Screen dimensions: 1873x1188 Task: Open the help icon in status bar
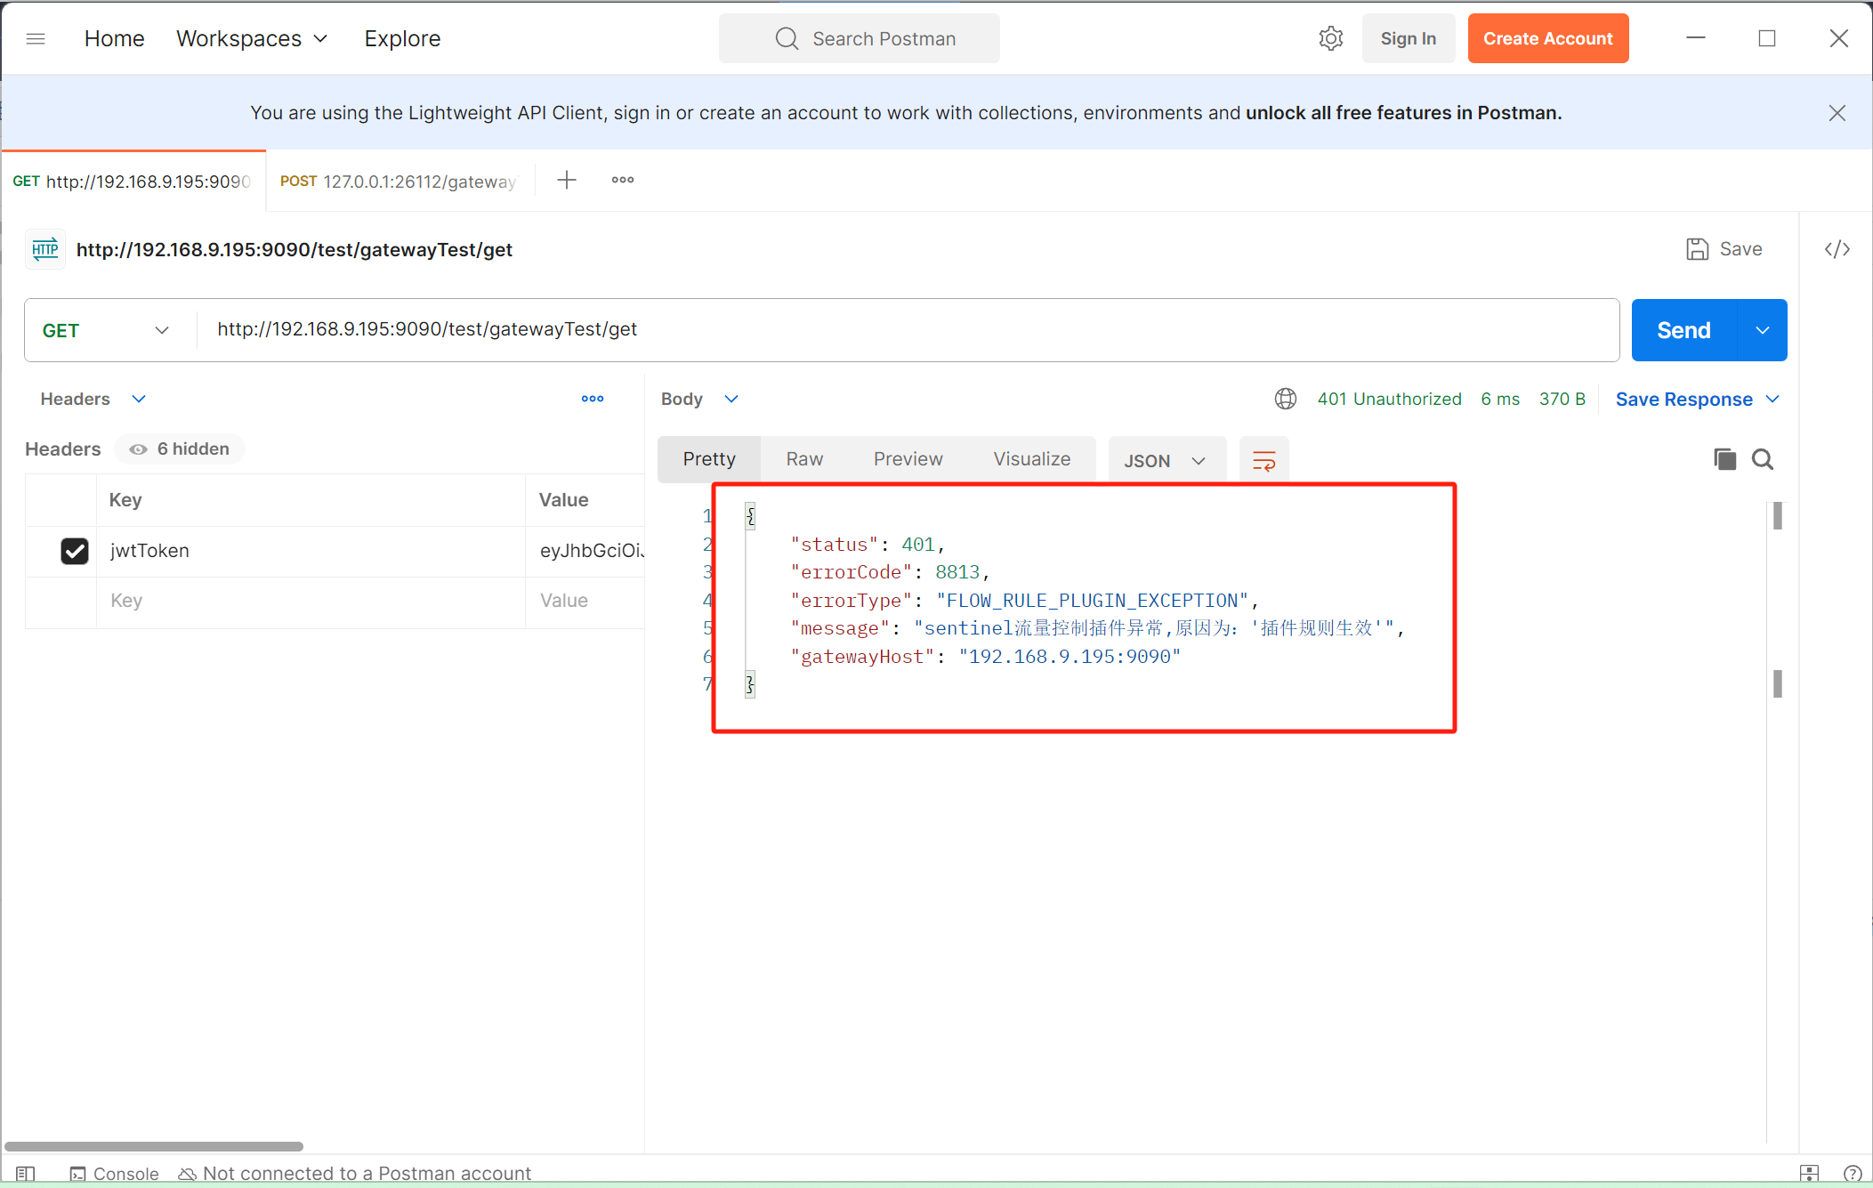tap(1853, 1173)
